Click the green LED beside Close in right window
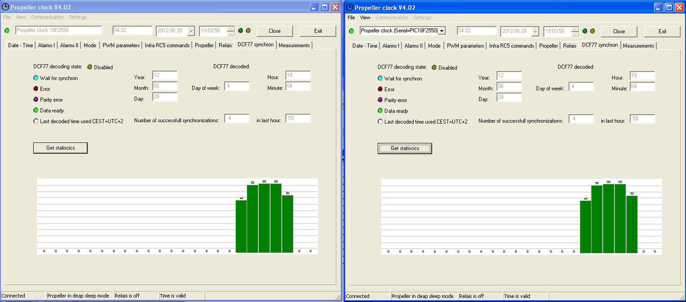This screenshot has width=686, height=302. point(585,31)
